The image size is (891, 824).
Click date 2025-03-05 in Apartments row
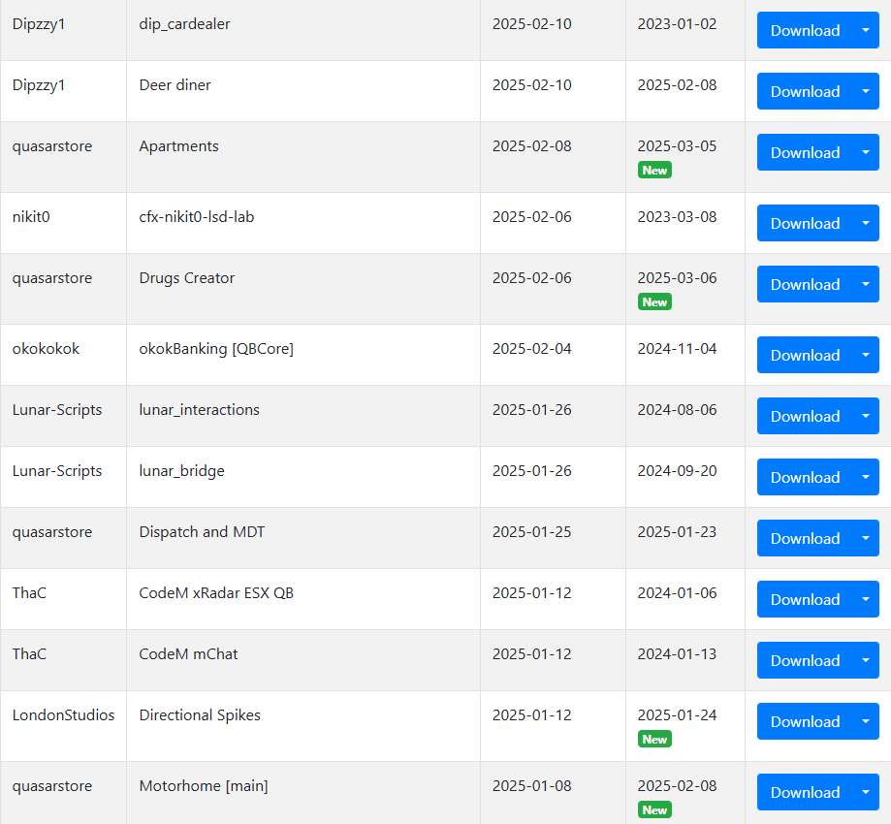(x=677, y=146)
